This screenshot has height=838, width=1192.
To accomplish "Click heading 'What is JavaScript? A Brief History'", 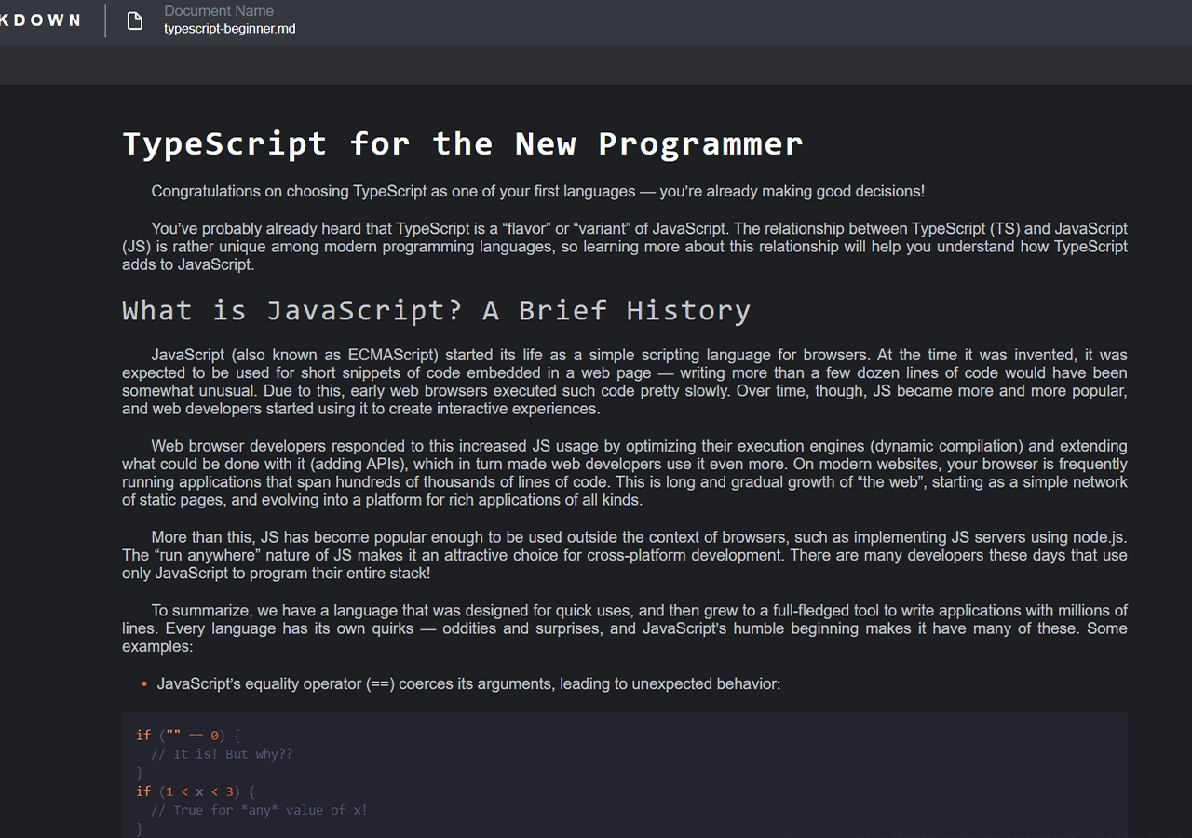I will click(x=436, y=310).
